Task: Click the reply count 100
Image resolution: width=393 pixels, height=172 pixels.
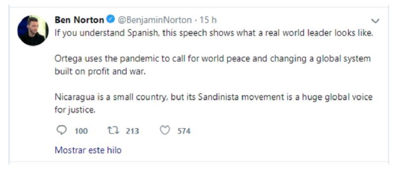Action: pos(81,131)
